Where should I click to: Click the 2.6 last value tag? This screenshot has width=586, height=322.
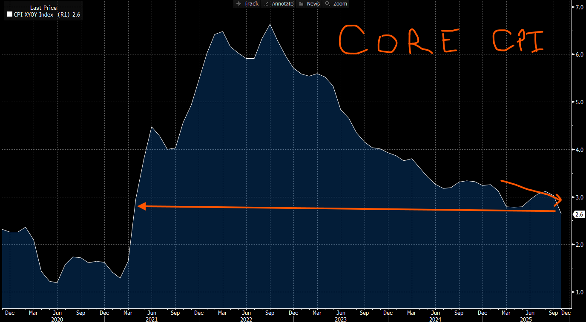click(x=579, y=214)
